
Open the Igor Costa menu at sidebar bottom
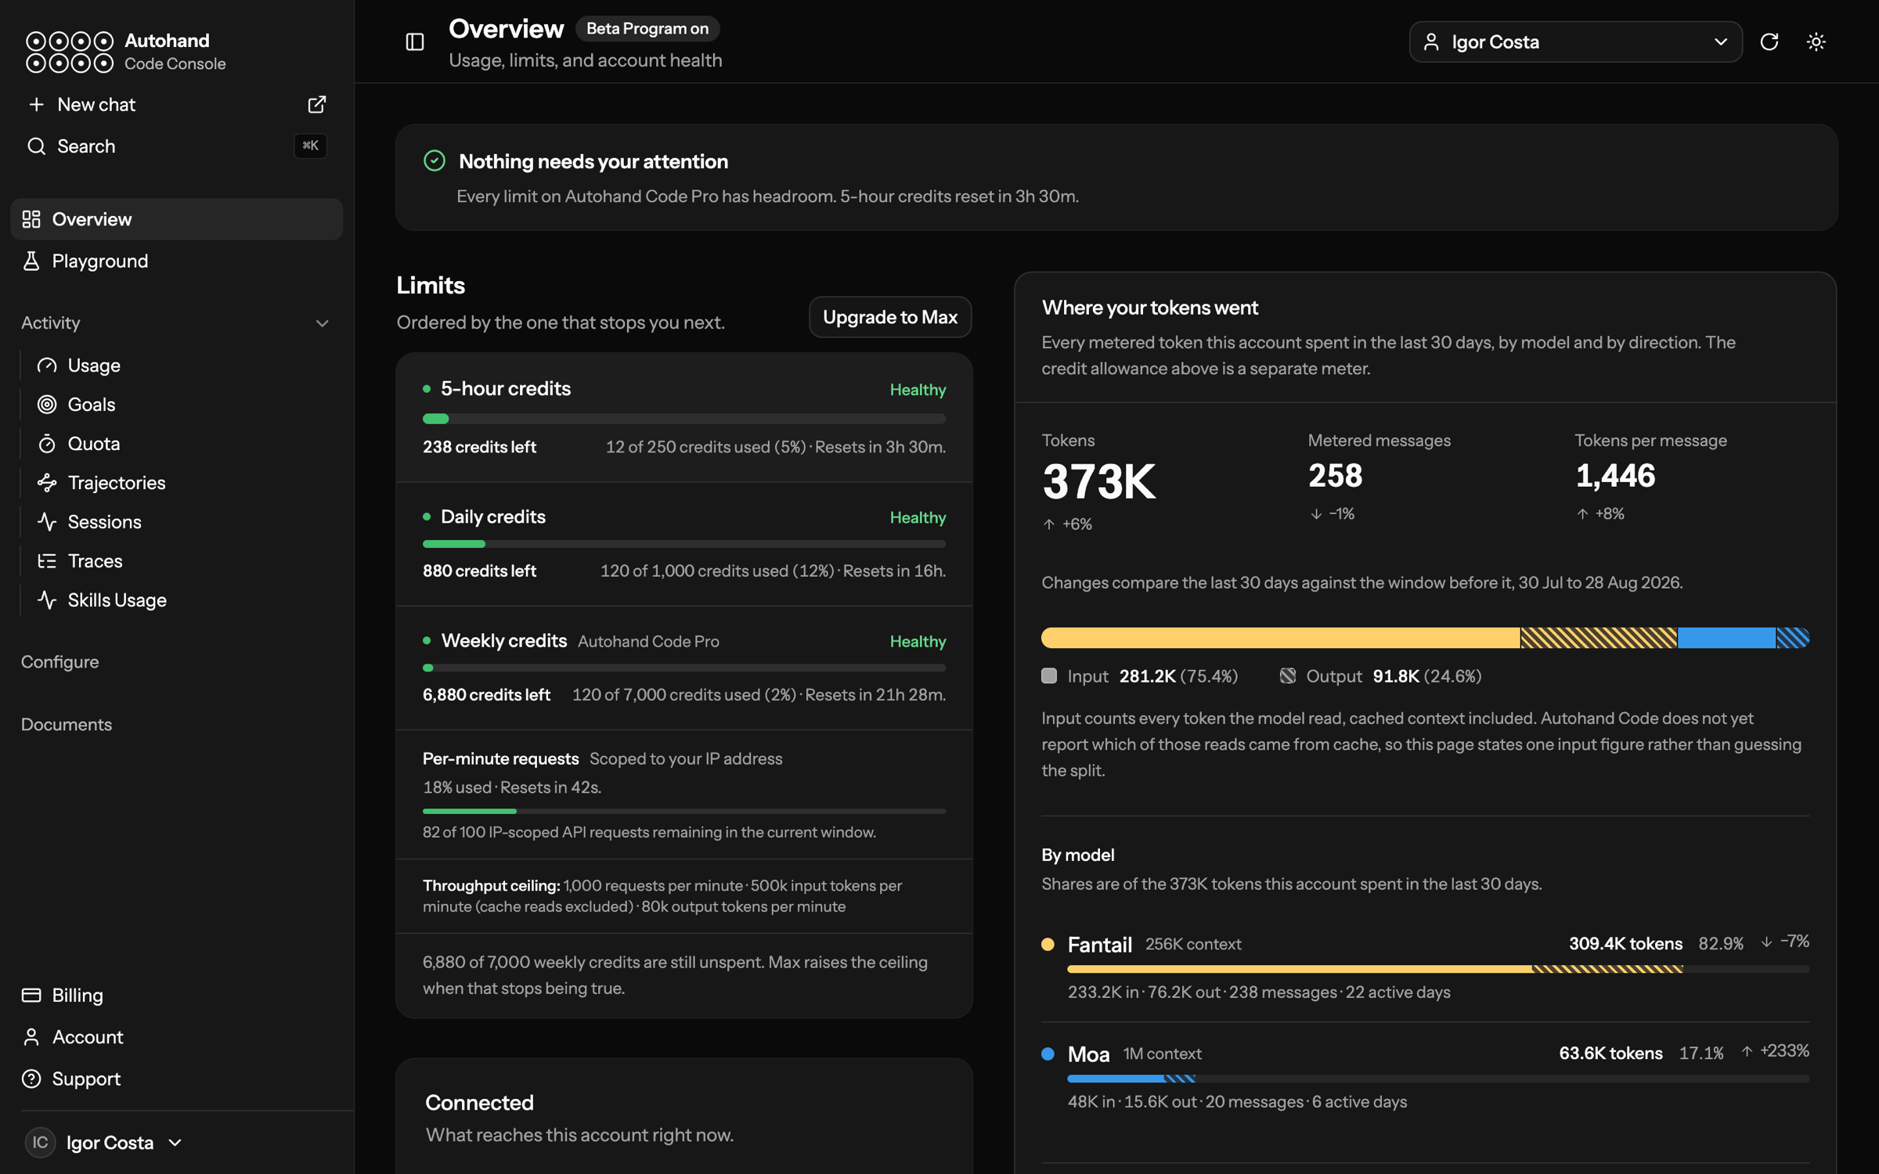tap(103, 1143)
